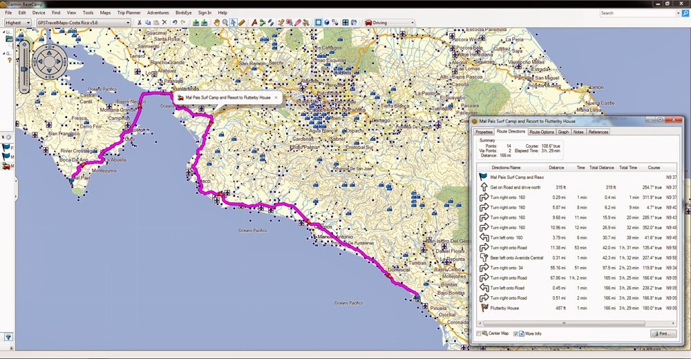Open the Adventures menu

tap(158, 13)
